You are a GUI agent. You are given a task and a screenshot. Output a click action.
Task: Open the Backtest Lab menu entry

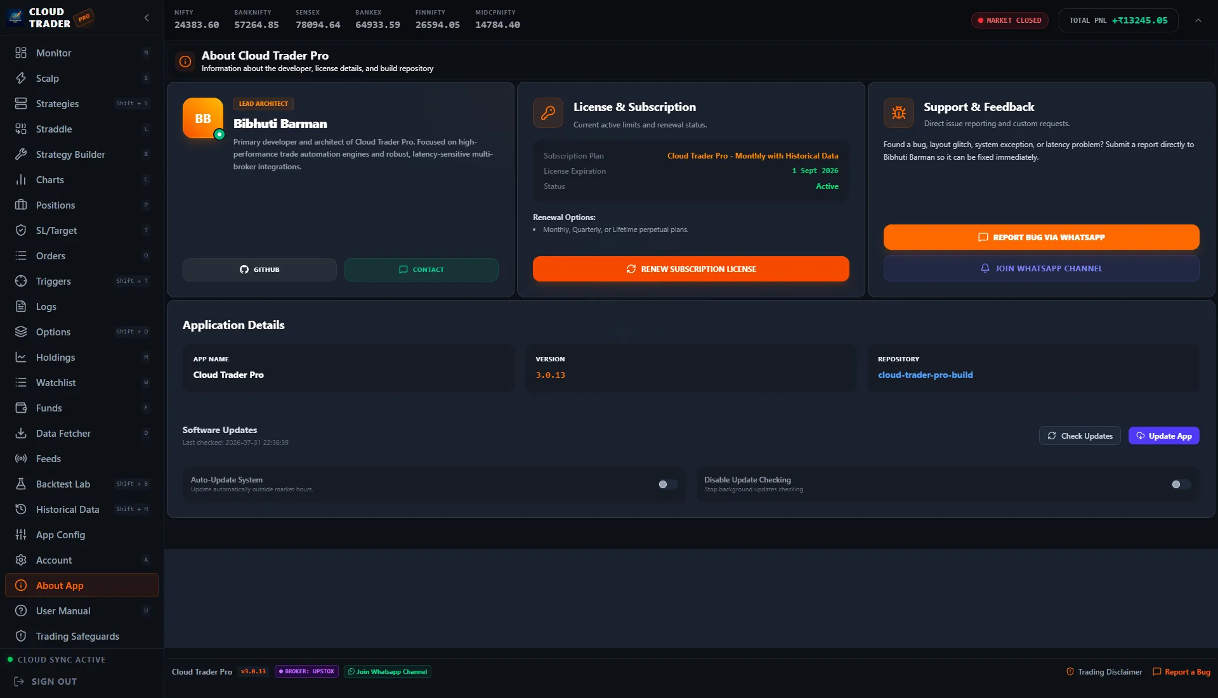[x=82, y=484]
